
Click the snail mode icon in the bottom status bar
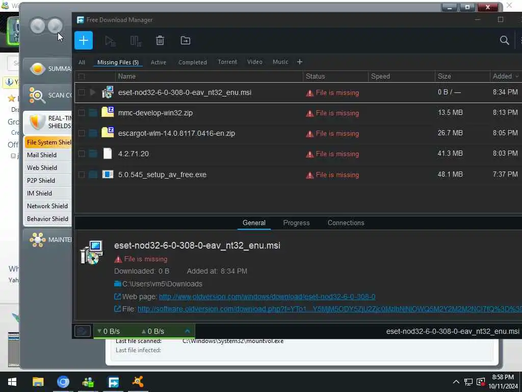[82, 331]
